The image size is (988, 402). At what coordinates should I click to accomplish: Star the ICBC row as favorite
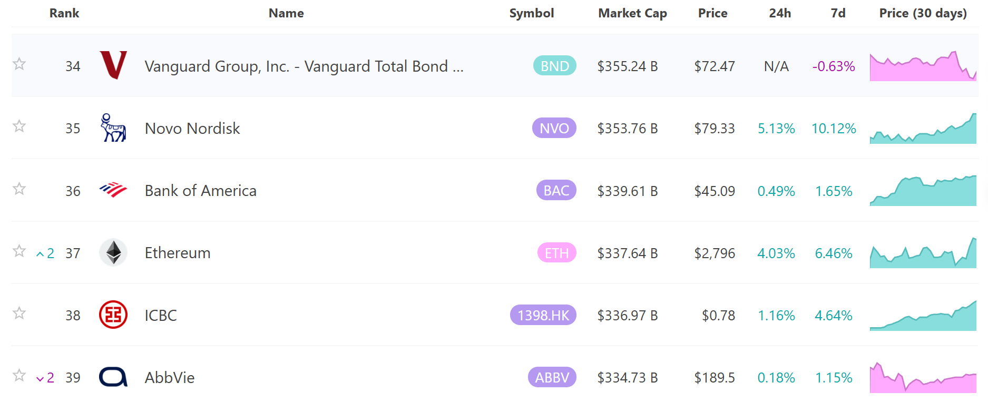(19, 313)
